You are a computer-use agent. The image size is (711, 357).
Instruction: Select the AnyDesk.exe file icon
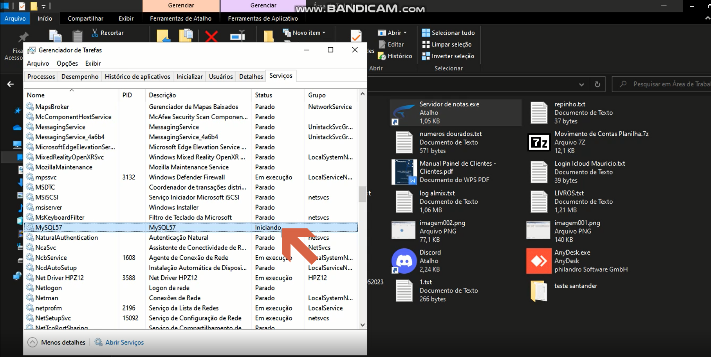(x=539, y=261)
